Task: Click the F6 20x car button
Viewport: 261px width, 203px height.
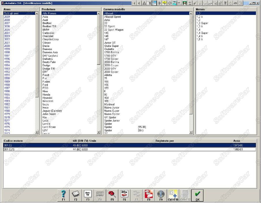Action: 124,195
